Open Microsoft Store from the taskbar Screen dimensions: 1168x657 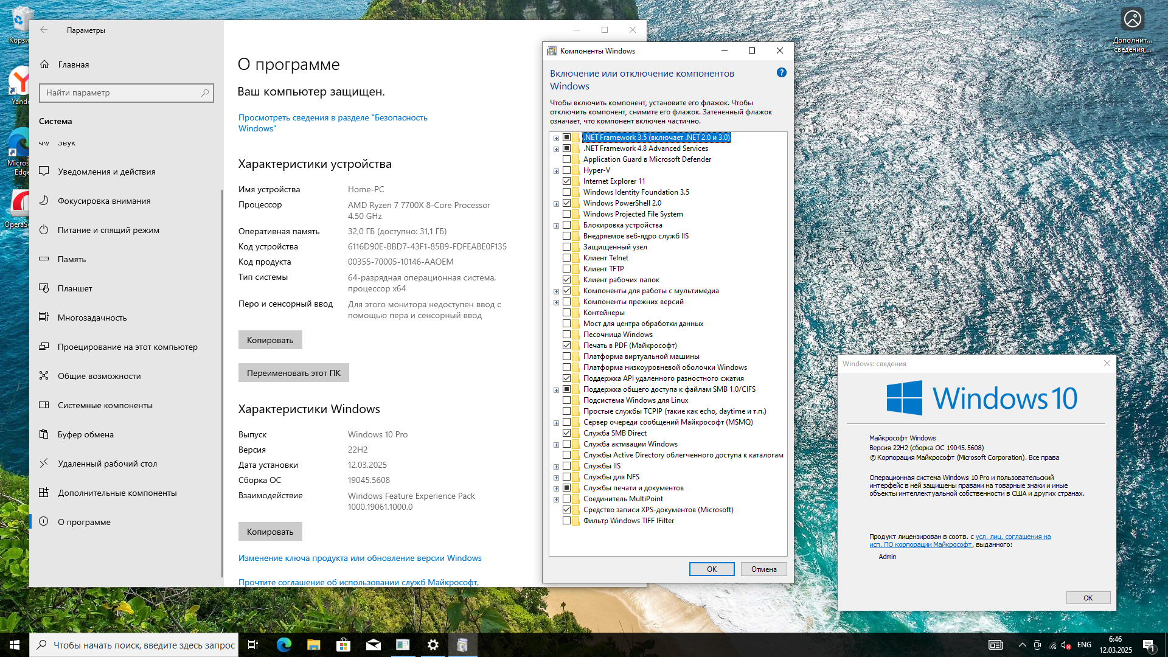[343, 645]
